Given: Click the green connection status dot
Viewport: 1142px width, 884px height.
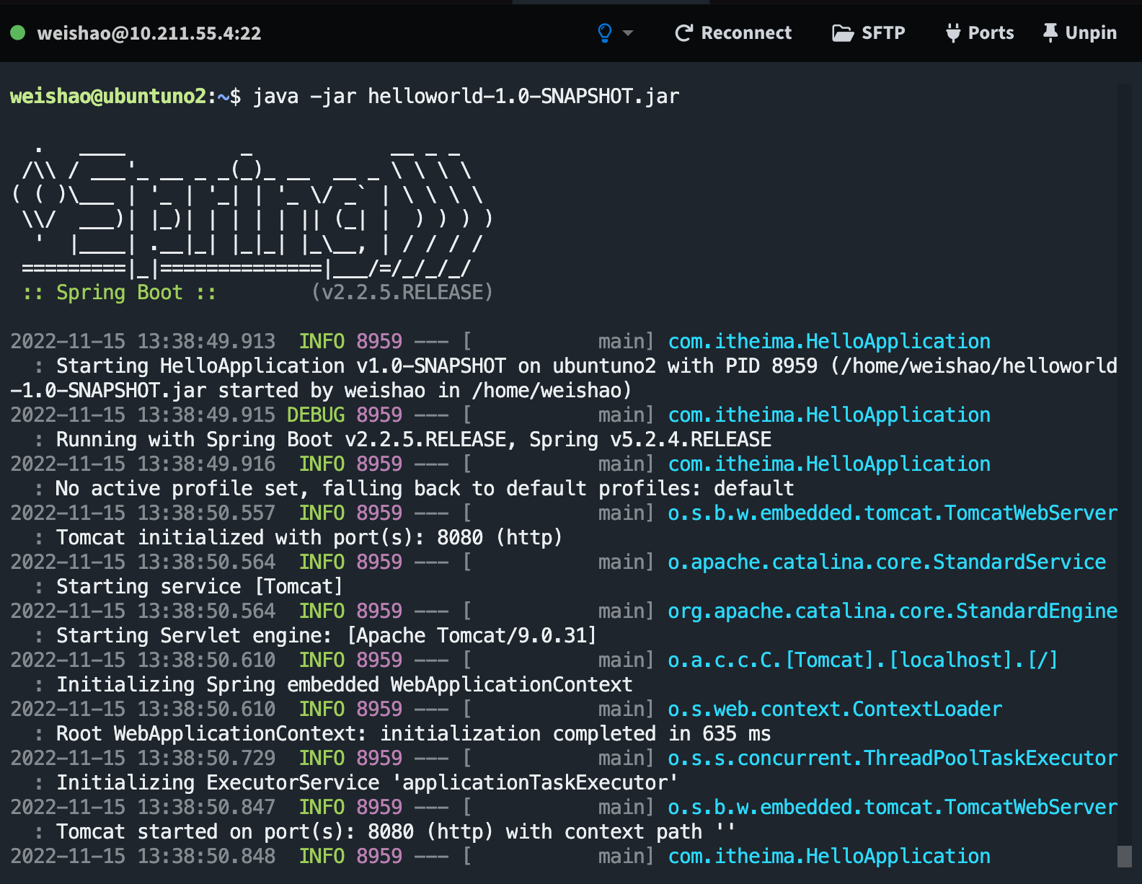Looking at the screenshot, I should (18, 32).
